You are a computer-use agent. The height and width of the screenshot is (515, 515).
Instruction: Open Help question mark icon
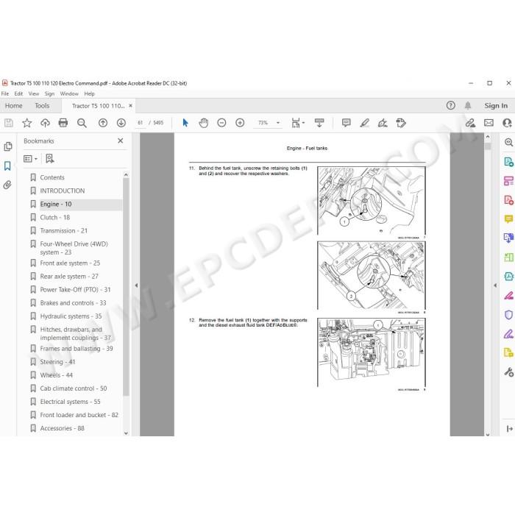(x=450, y=105)
